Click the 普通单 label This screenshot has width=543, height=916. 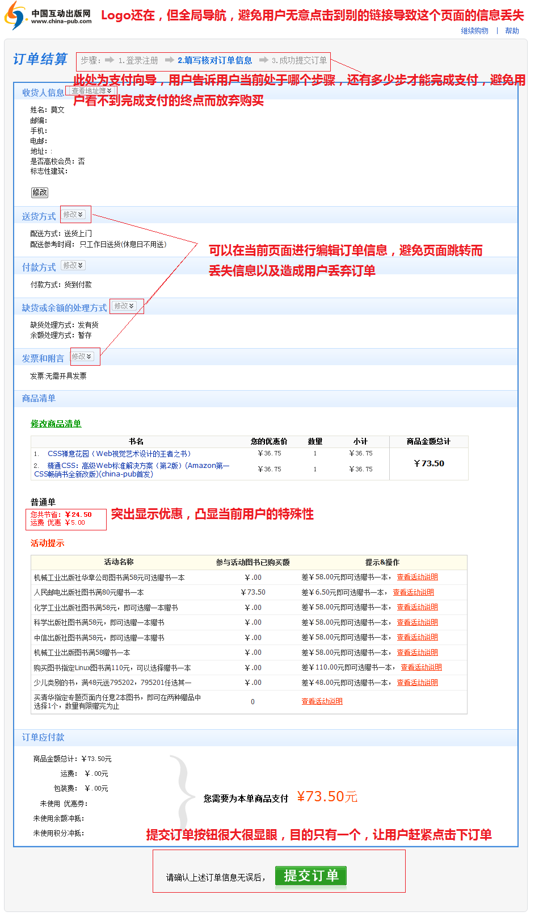tap(43, 502)
